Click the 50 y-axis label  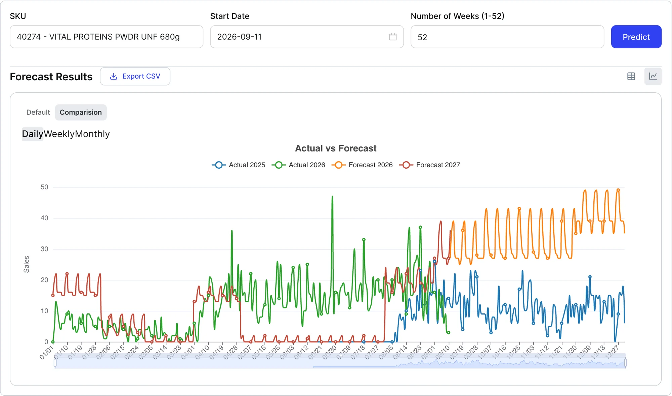pos(44,187)
